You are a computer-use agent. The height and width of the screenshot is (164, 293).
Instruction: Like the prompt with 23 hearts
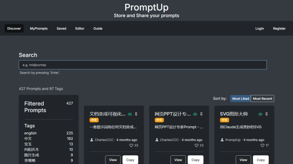196,145
